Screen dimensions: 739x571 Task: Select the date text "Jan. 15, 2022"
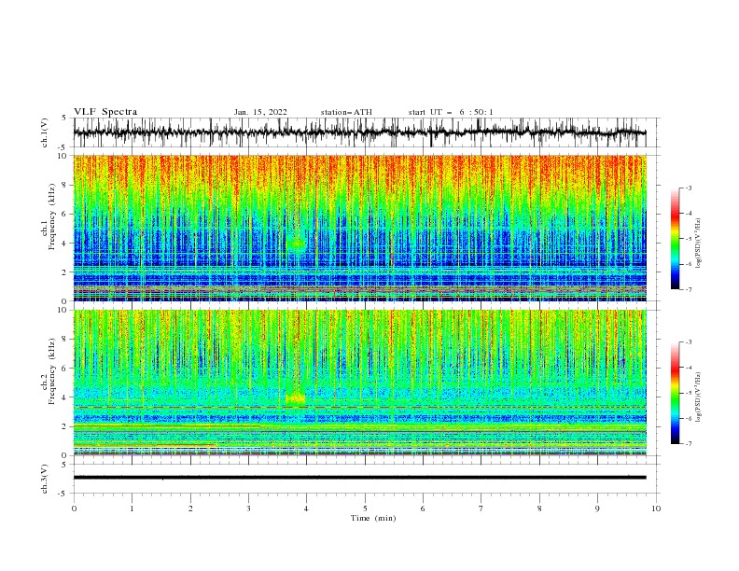click(260, 112)
